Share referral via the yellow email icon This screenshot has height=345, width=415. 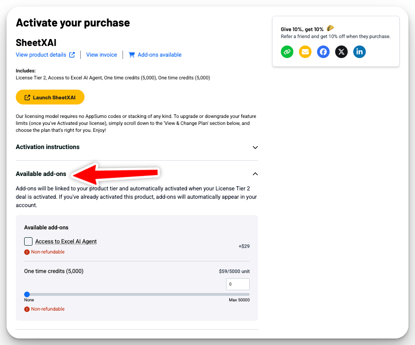[x=305, y=52]
